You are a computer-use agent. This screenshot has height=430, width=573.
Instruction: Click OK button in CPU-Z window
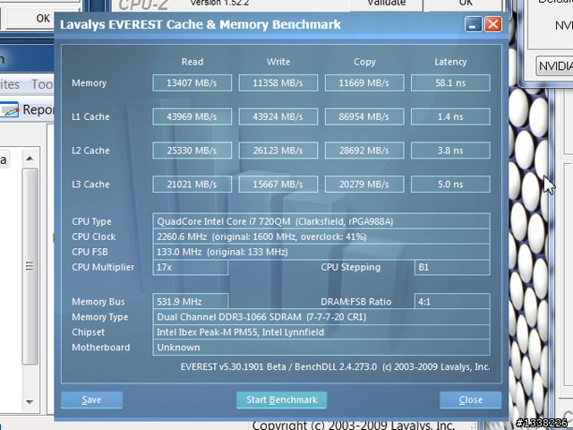click(x=466, y=4)
